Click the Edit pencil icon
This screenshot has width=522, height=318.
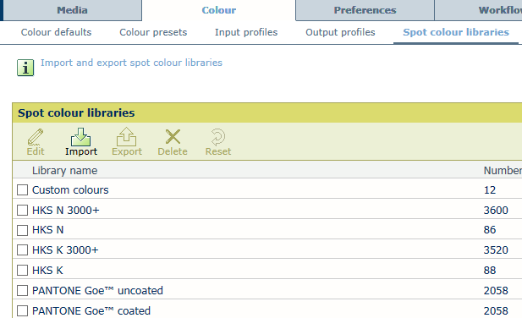pos(36,137)
